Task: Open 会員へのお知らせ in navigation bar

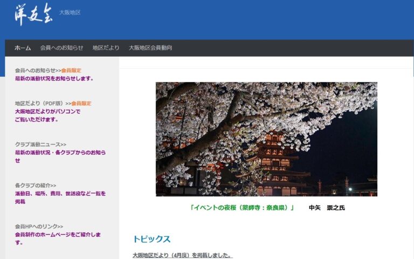Action: (x=61, y=48)
